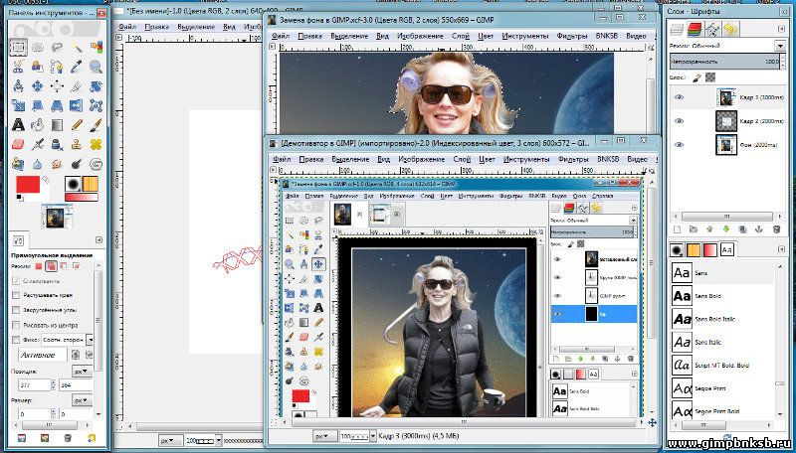This screenshot has width=796, height=453.
Task: Toggle the Растушевать края checkbox
Action: pyautogui.click(x=16, y=295)
